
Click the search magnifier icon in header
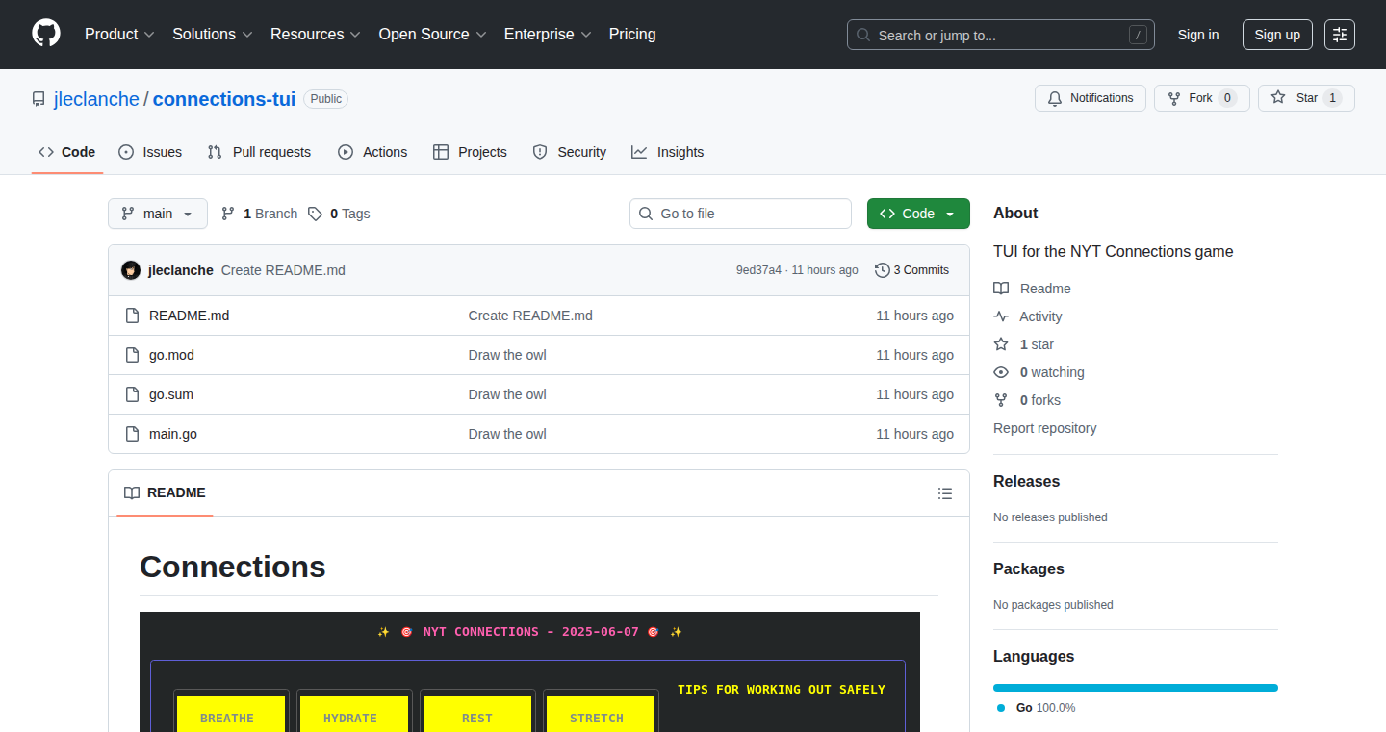pyautogui.click(x=863, y=35)
